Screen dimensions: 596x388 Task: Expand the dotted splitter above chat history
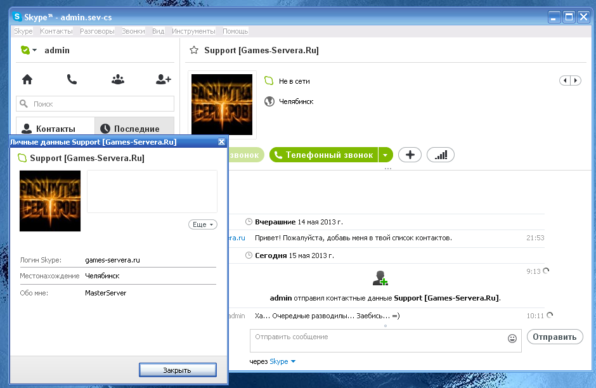[387, 169]
